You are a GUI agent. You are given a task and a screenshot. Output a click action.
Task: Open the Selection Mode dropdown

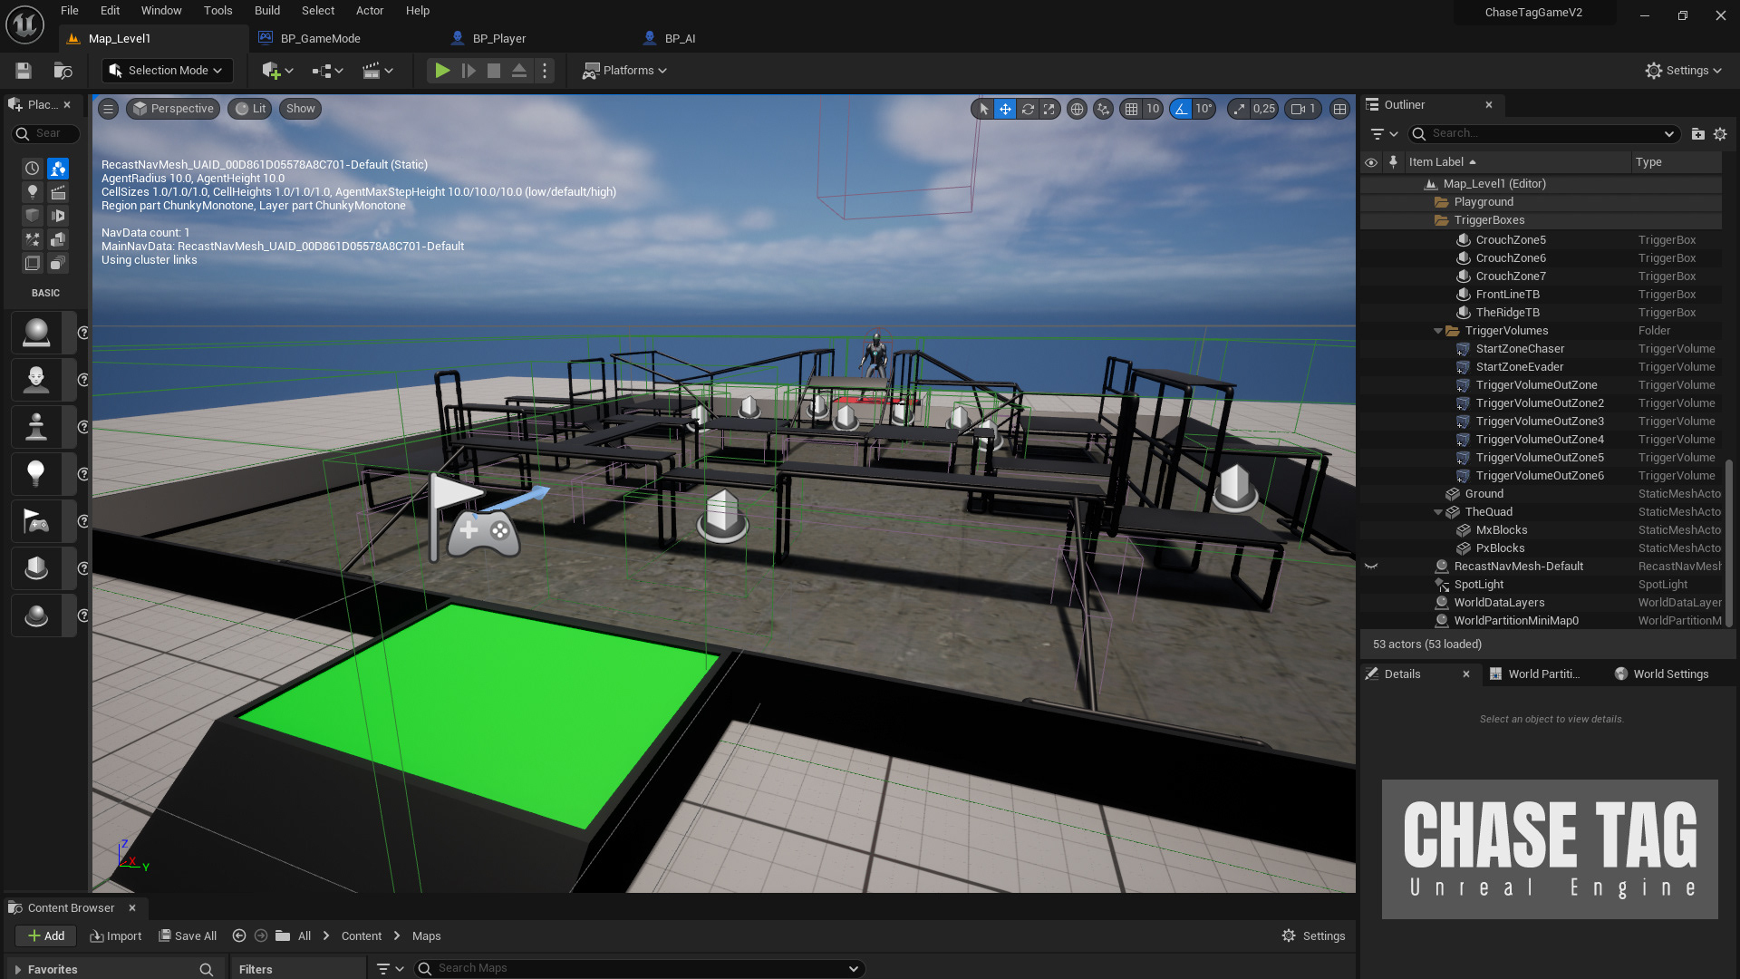pyautogui.click(x=167, y=71)
